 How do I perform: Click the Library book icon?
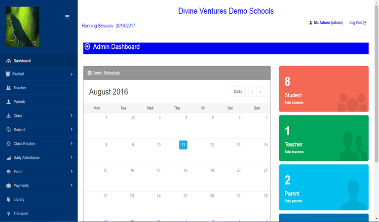(x=8, y=200)
